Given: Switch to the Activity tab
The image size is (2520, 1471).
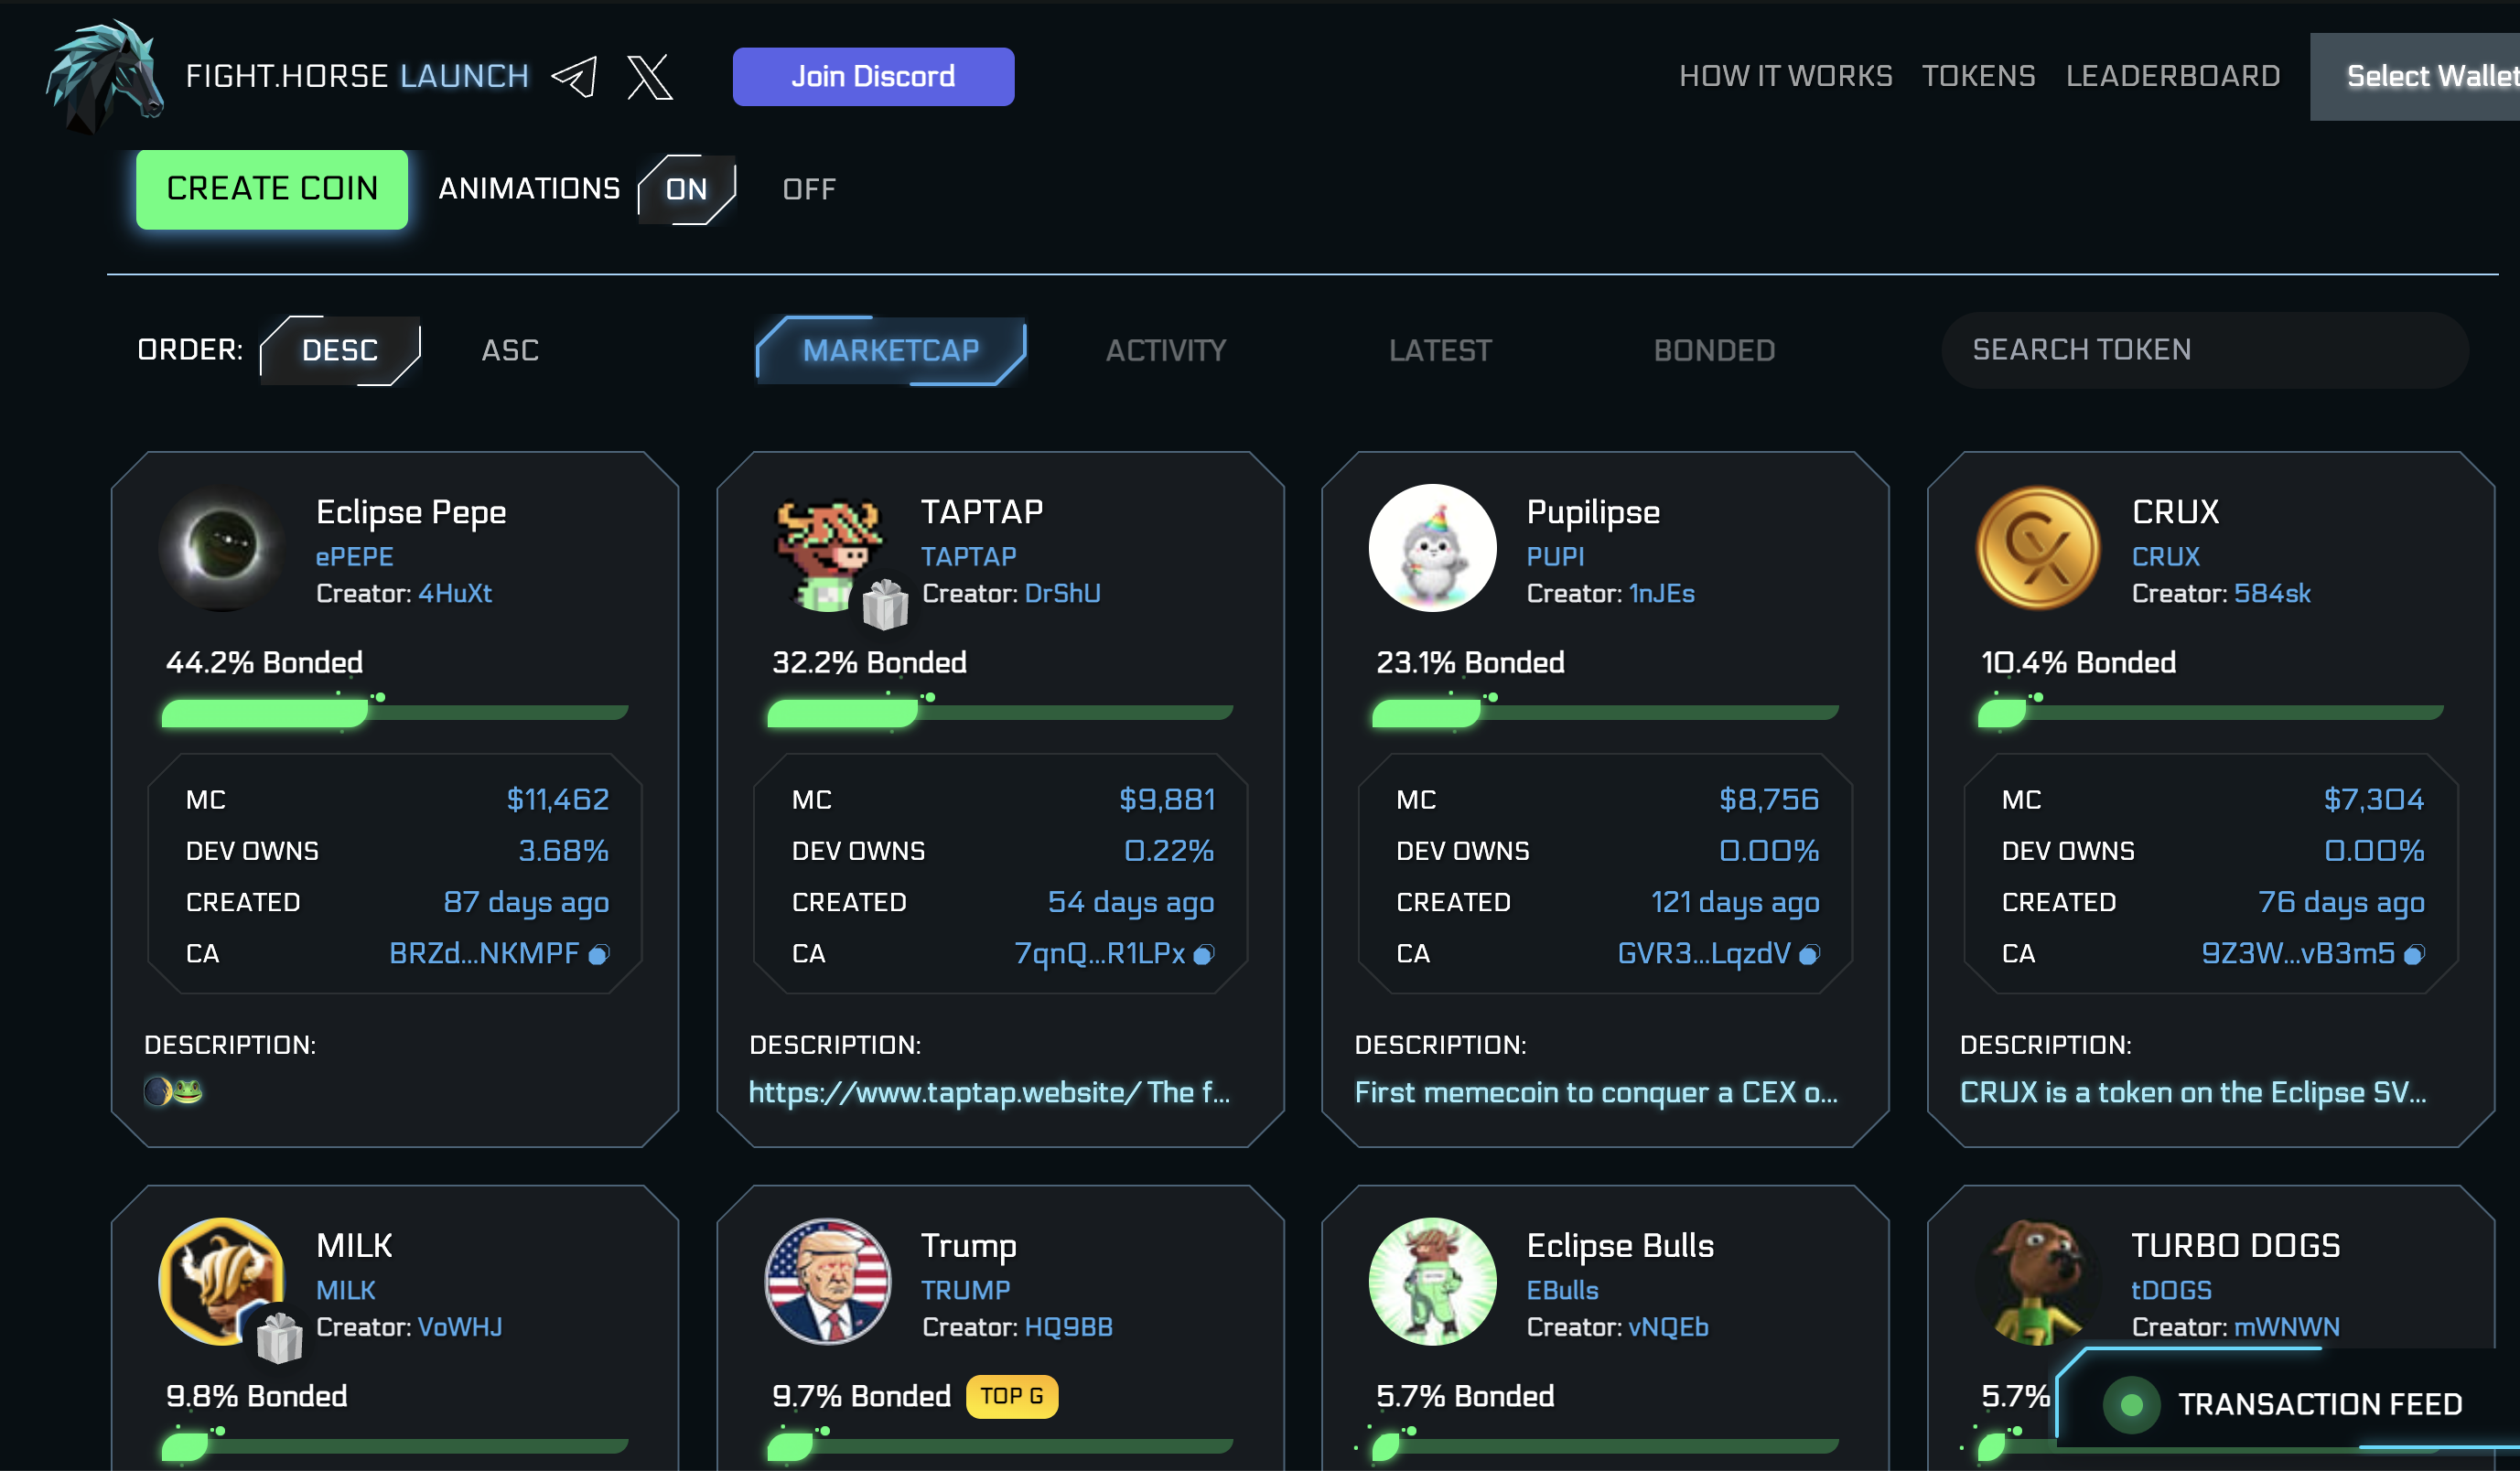Looking at the screenshot, I should [x=1165, y=350].
